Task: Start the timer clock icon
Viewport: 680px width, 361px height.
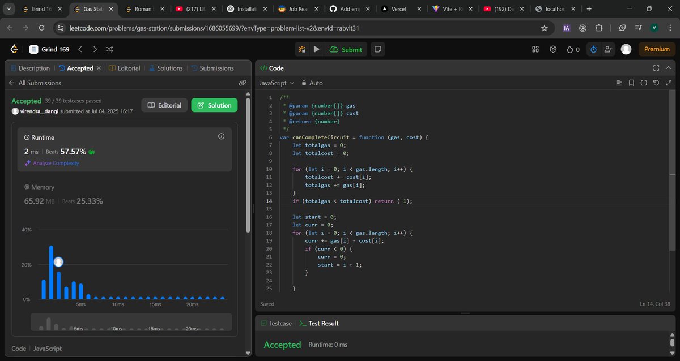Action: (593, 49)
